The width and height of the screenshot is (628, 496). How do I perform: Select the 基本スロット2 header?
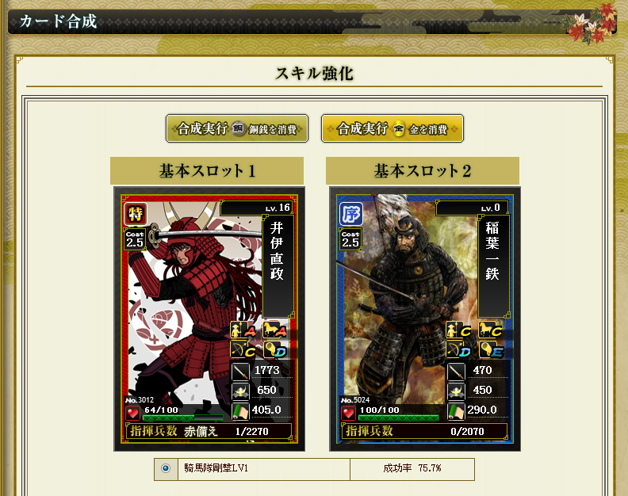pyautogui.click(x=423, y=171)
